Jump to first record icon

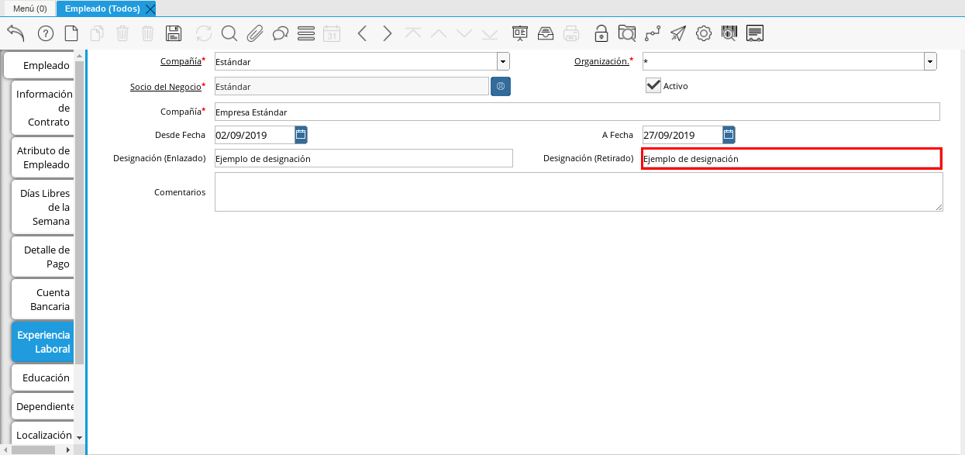[413, 33]
